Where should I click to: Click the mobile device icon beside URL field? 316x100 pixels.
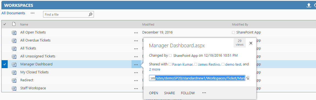point(248,78)
